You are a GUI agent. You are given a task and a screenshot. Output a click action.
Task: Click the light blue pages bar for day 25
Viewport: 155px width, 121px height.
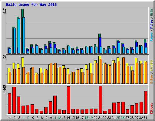[119, 48]
